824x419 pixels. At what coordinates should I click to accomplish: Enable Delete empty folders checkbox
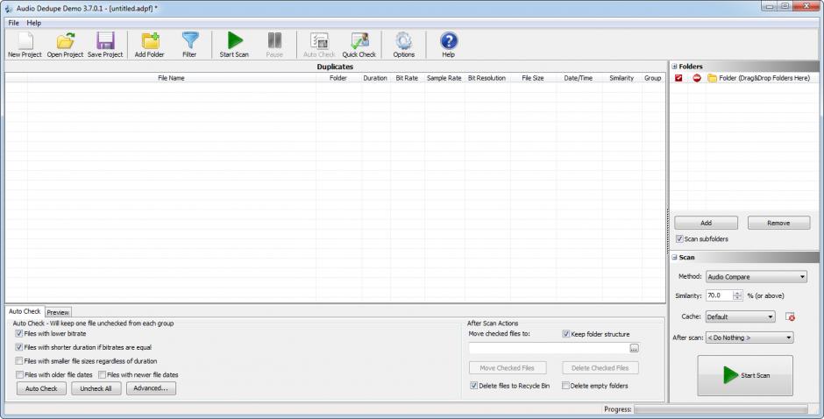565,386
